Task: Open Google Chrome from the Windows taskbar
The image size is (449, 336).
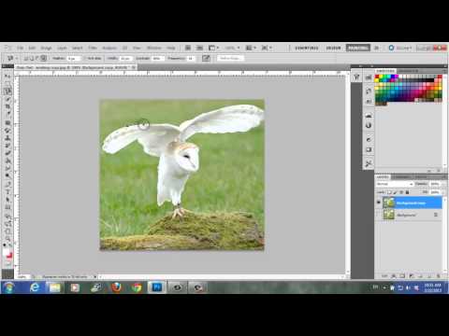Action: tap(137, 287)
